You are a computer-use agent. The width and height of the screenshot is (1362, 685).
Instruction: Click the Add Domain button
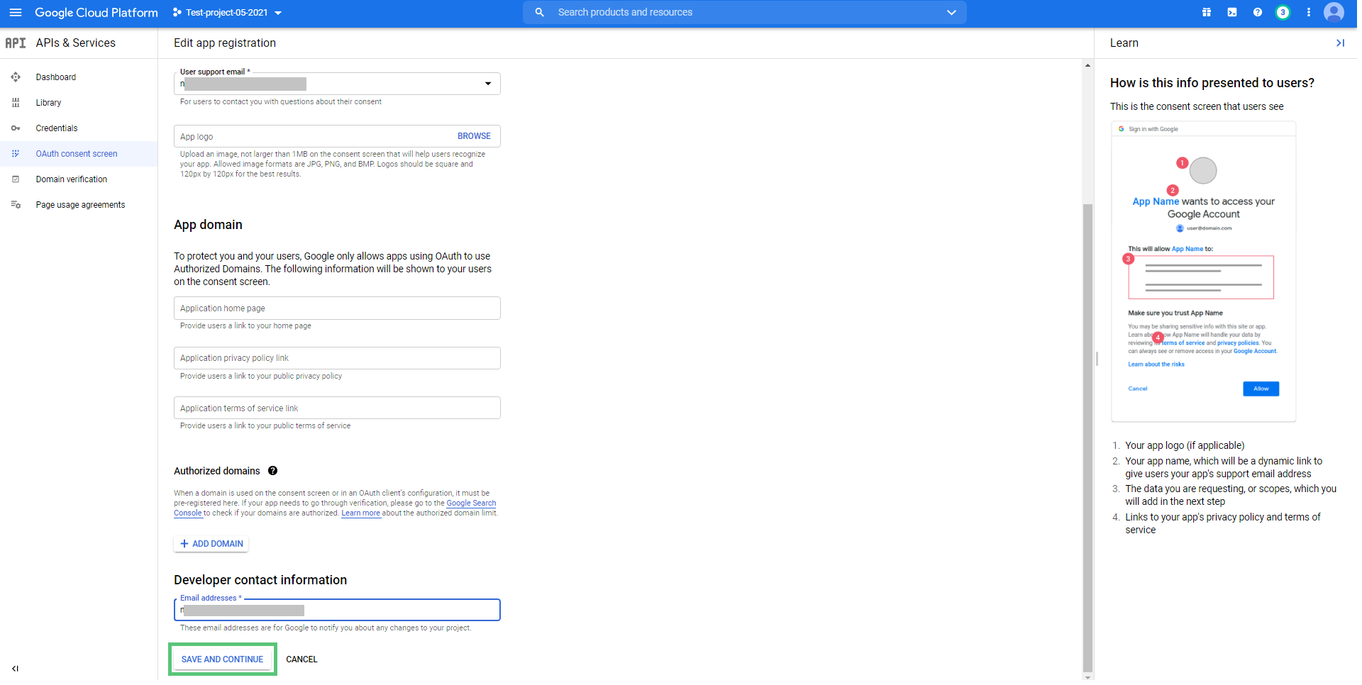tap(211, 544)
